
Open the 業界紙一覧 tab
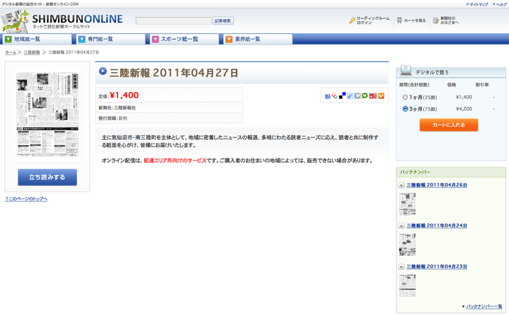258,39
